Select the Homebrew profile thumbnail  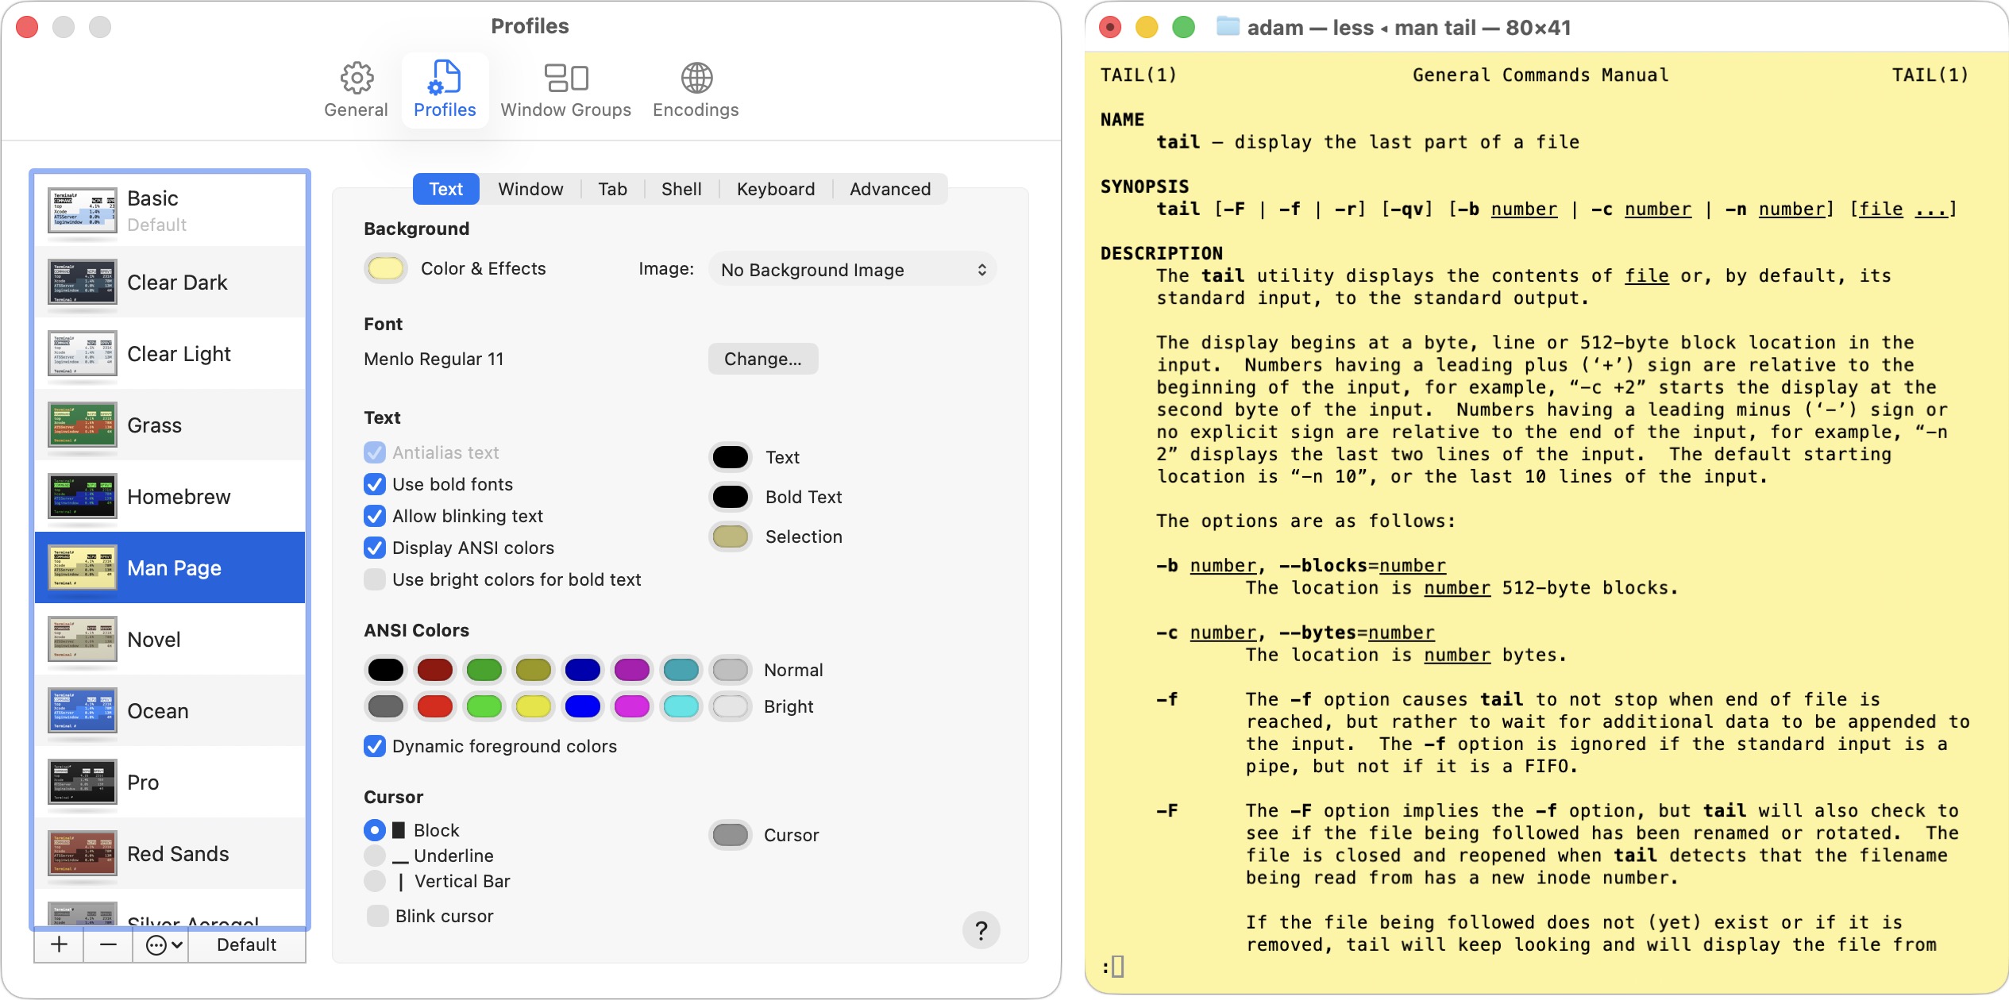pos(82,496)
